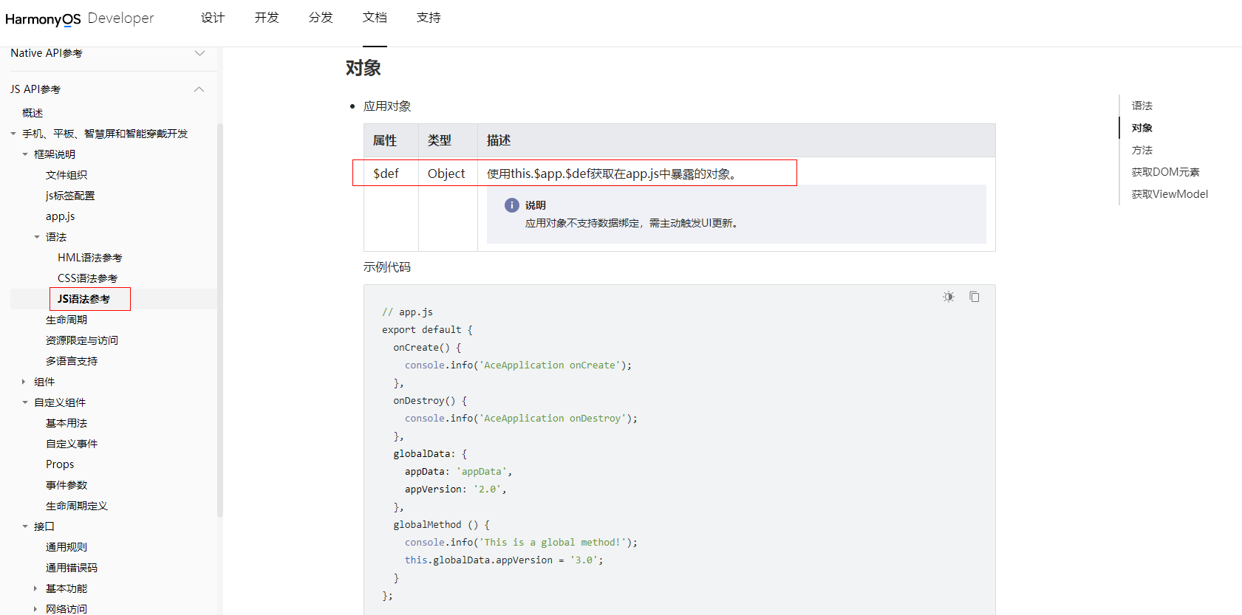Open 多语言支持 page

(72, 361)
